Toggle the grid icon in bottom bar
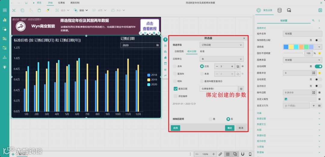 point(228,154)
